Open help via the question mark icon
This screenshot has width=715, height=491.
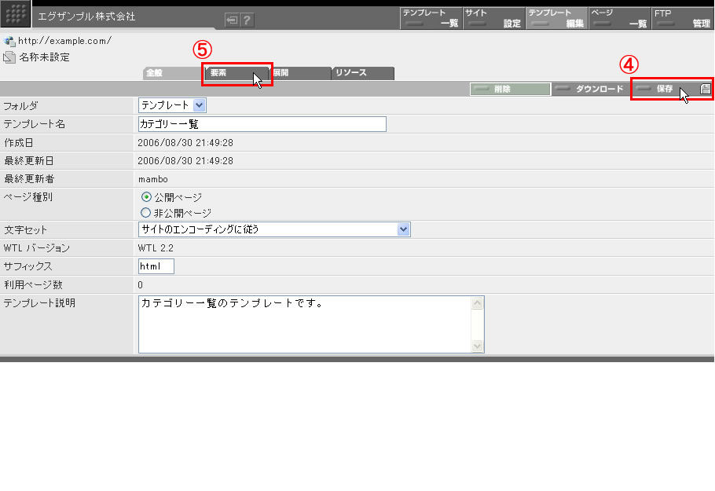[247, 20]
